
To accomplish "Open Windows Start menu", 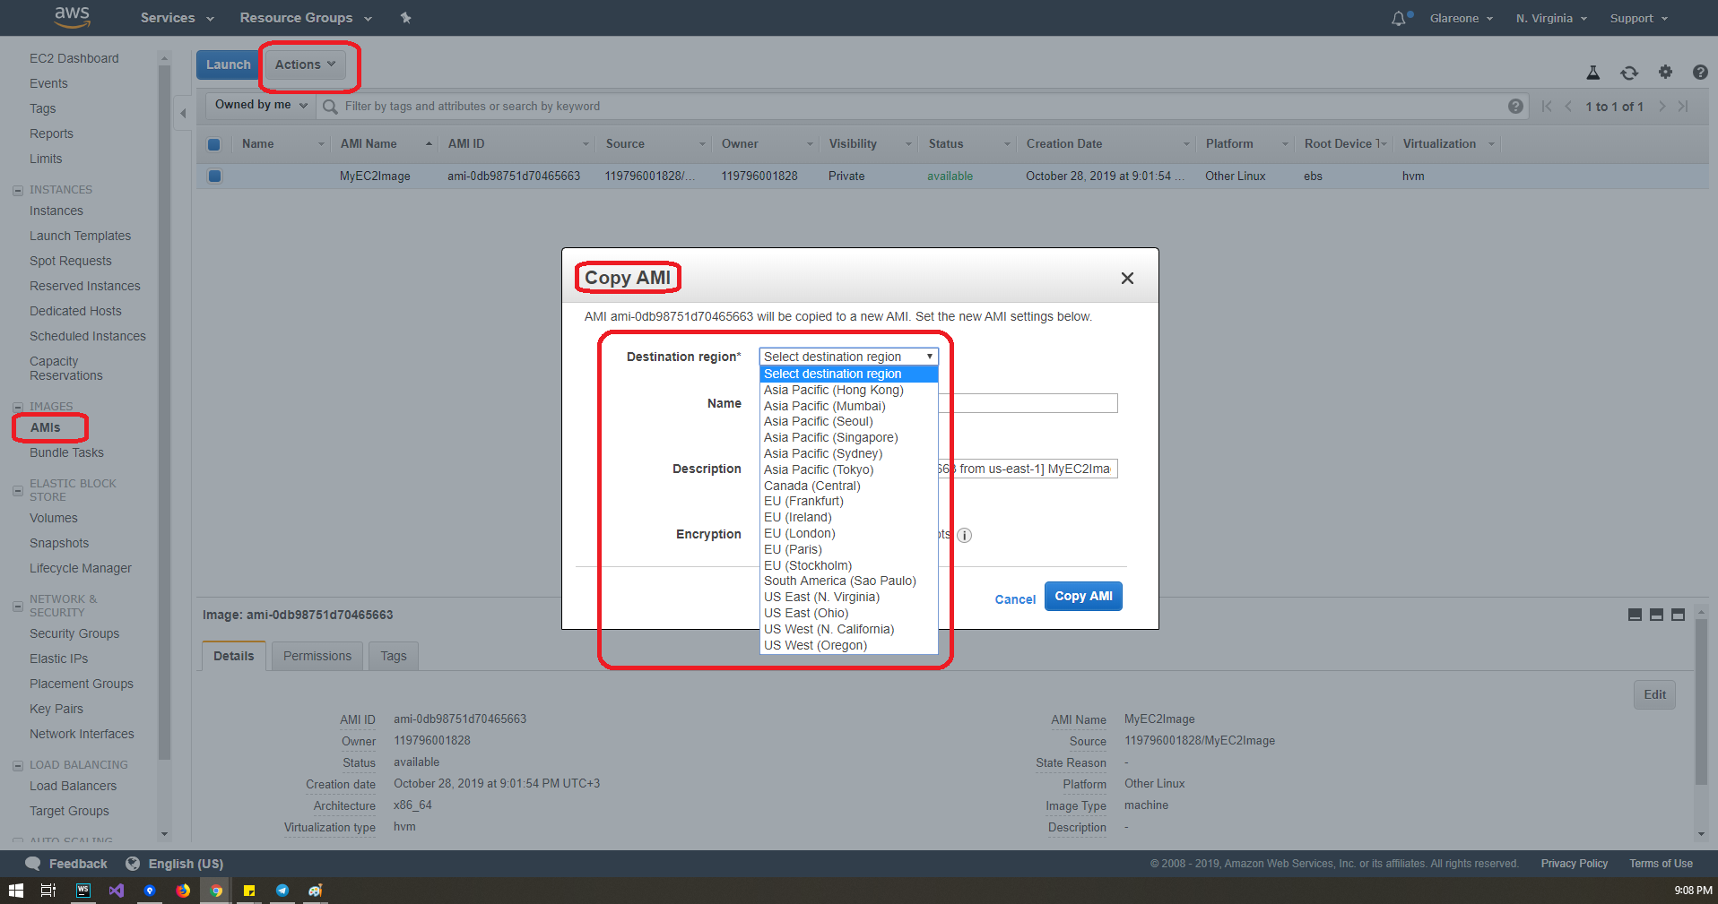I will tap(15, 891).
